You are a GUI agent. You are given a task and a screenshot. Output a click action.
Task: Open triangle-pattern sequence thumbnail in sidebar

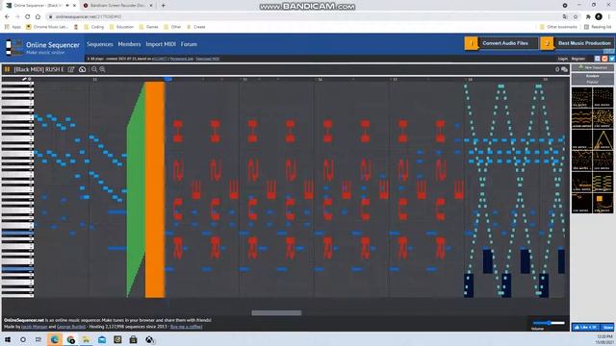603,139
